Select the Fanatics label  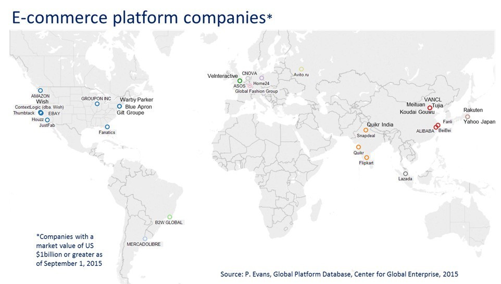(x=107, y=132)
